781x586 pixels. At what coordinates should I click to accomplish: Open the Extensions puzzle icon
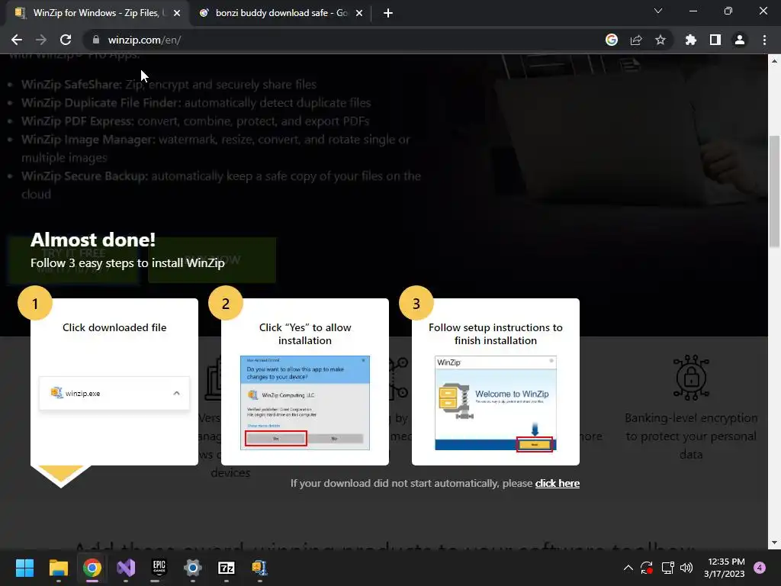coord(690,40)
